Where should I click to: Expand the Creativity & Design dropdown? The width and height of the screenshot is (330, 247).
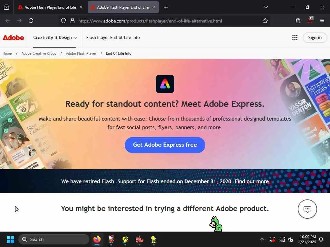(55, 38)
